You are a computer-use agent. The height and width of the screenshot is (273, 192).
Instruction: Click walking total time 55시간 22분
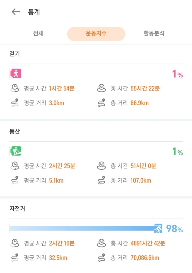point(145,88)
